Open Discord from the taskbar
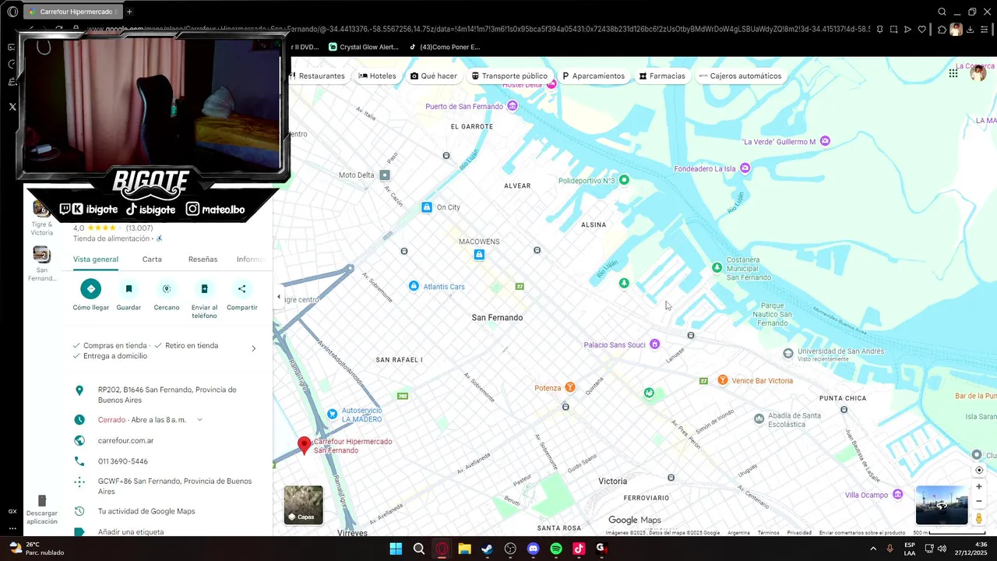Screen dimensions: 997x561 coord(533,549)
